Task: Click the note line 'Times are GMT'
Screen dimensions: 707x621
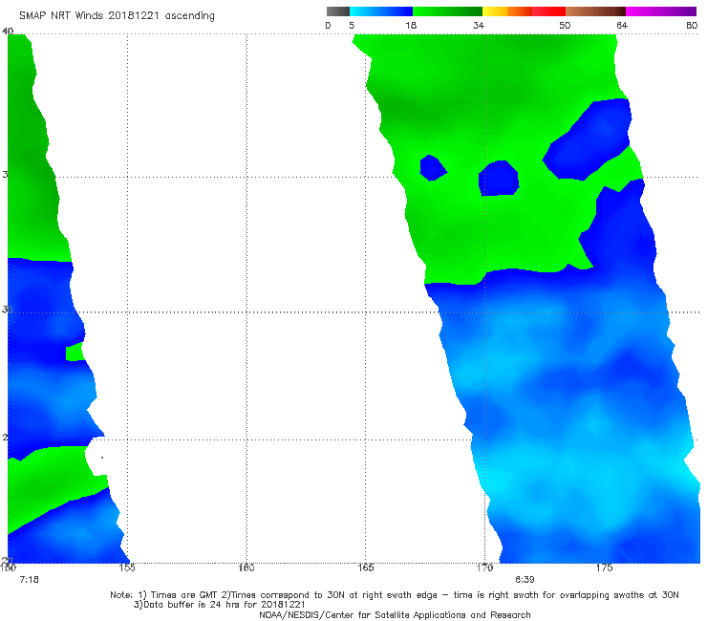Action: coord(184,595)
